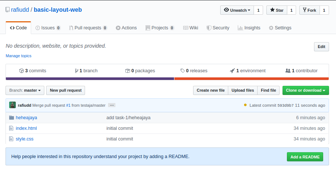Click New pull request button
336x172 pixels.
tap(66, 90)
